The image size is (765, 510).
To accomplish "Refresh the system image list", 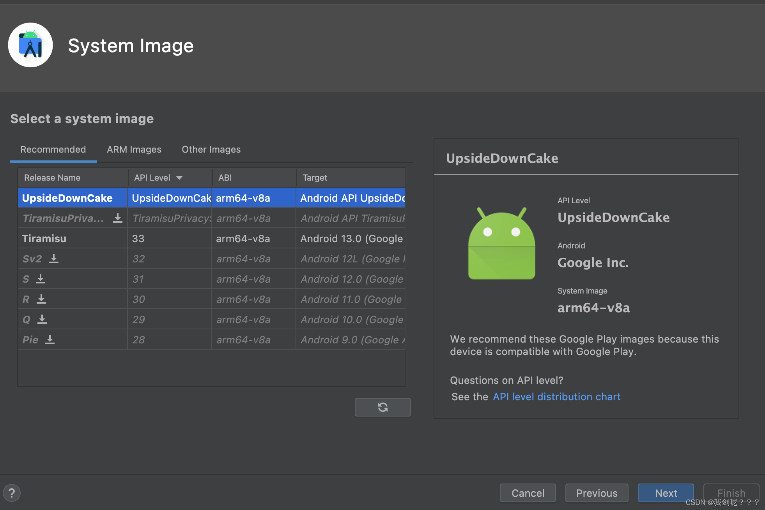I will (x=382, y=407).
